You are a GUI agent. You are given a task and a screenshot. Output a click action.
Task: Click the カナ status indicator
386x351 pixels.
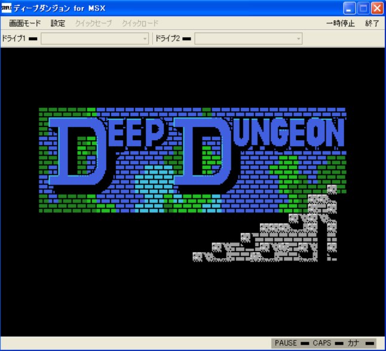[370, 343]
